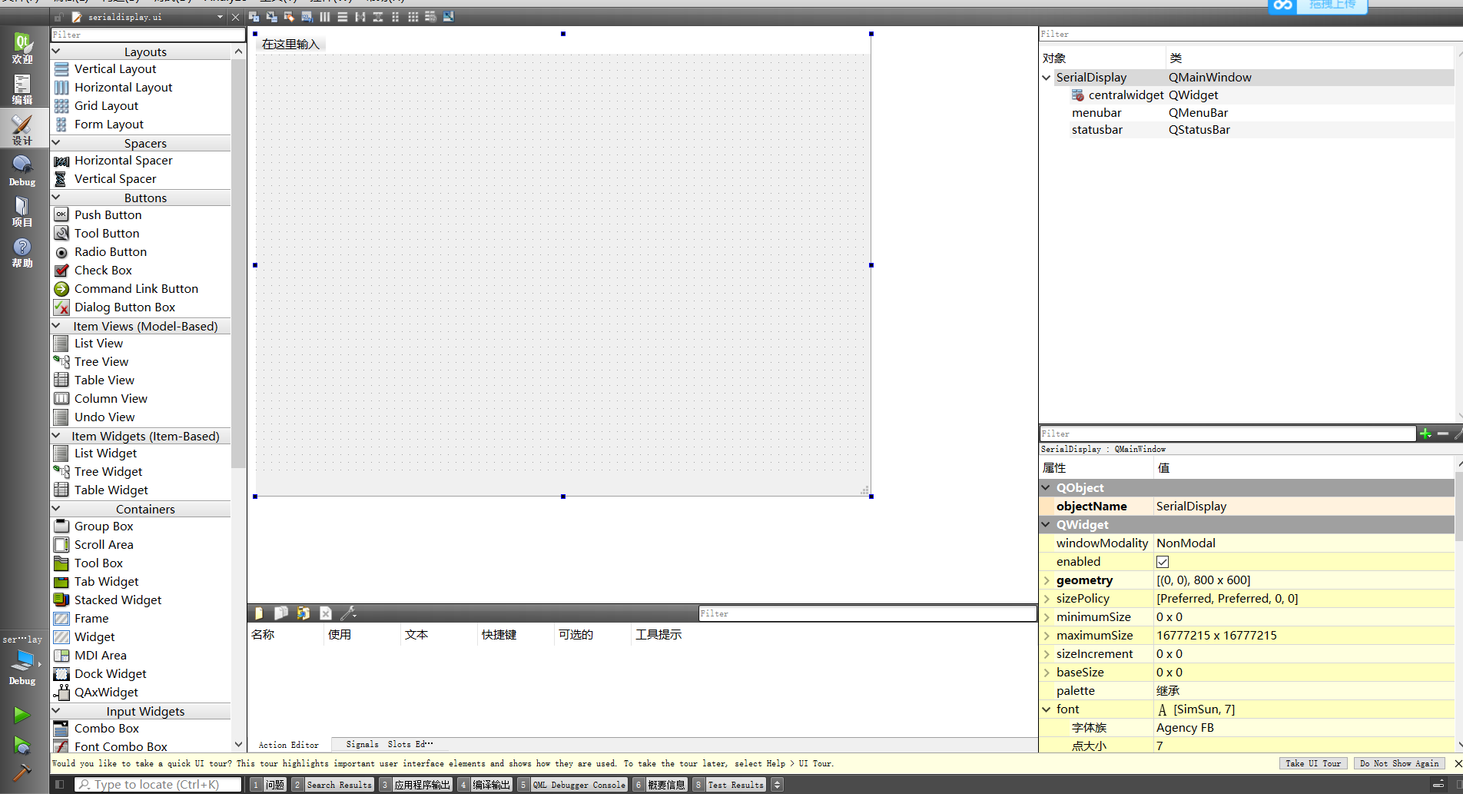Open the QML Debugger Console pane

click(572, 785)
